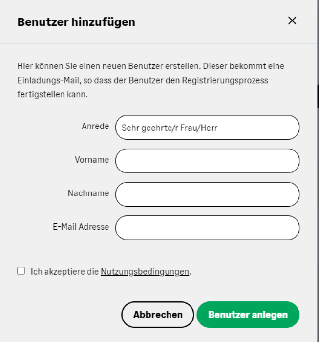Click the Benutzer hinzufügen dialog title
This screenshot has width=319, height=342.
76,22
